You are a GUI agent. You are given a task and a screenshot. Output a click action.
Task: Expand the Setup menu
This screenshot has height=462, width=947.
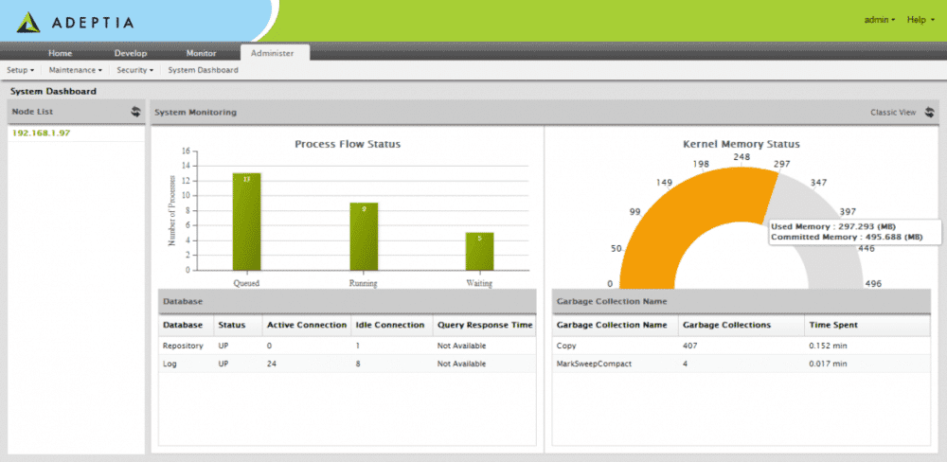point(20,70)
